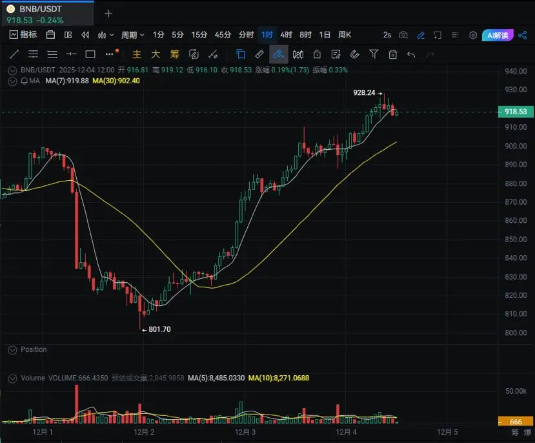Click the MA(10):8,271.0688 volume label
Image resolution: width=535 pixels, height=443 pixels.
(278, 378)
